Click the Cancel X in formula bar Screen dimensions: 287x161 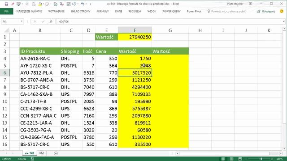point(35,21)
